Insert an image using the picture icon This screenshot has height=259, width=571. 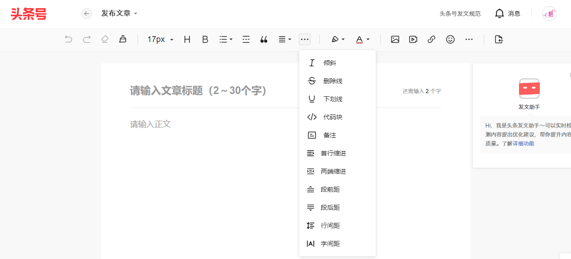[395, 39]
